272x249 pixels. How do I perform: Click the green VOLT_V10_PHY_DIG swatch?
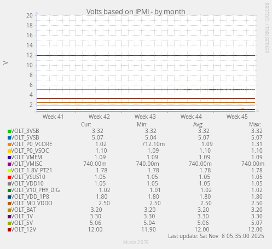pos(9,190)
